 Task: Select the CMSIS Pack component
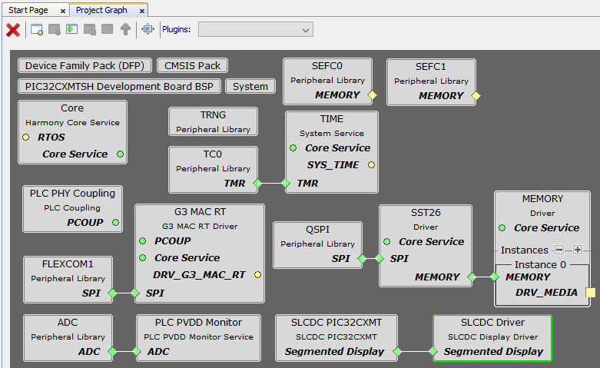tap(193, 65)
